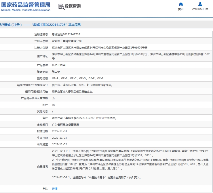Click approving department 广东省药品监督管理局

[65, 125]
